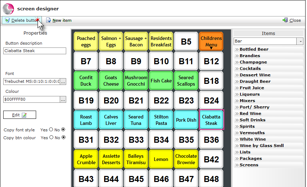Click the New item document icon
Screen dimensions: 307x187
48,20
